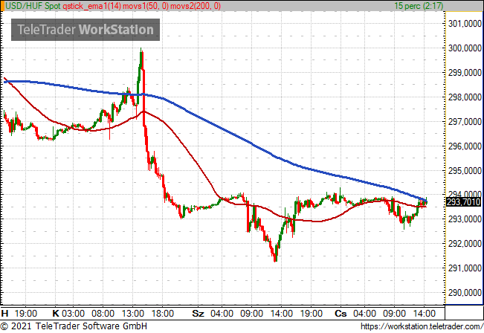Click the 298,0000 price axis label

[465, 97]
